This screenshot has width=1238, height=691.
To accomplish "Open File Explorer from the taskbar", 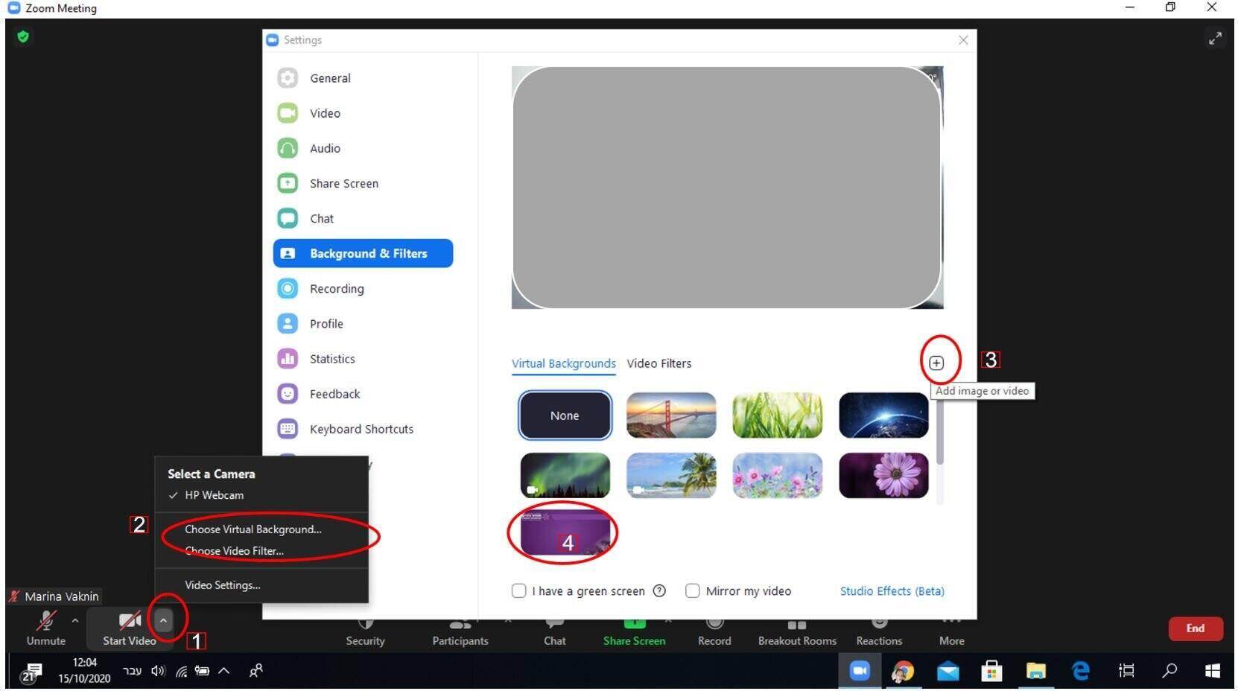I will click(x=1035, y=671).
